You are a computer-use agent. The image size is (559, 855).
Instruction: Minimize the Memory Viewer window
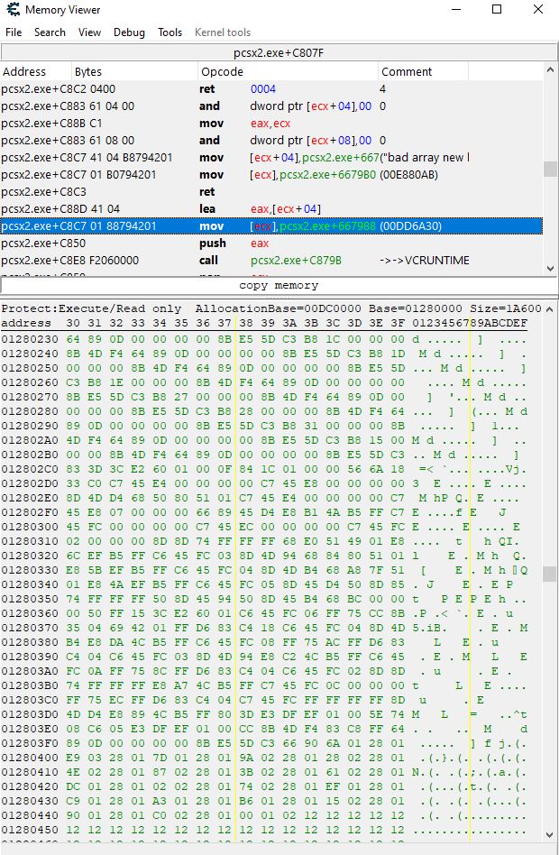coord(456,9)
